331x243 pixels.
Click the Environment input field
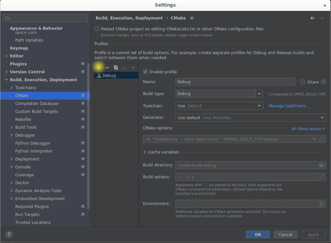251,204
